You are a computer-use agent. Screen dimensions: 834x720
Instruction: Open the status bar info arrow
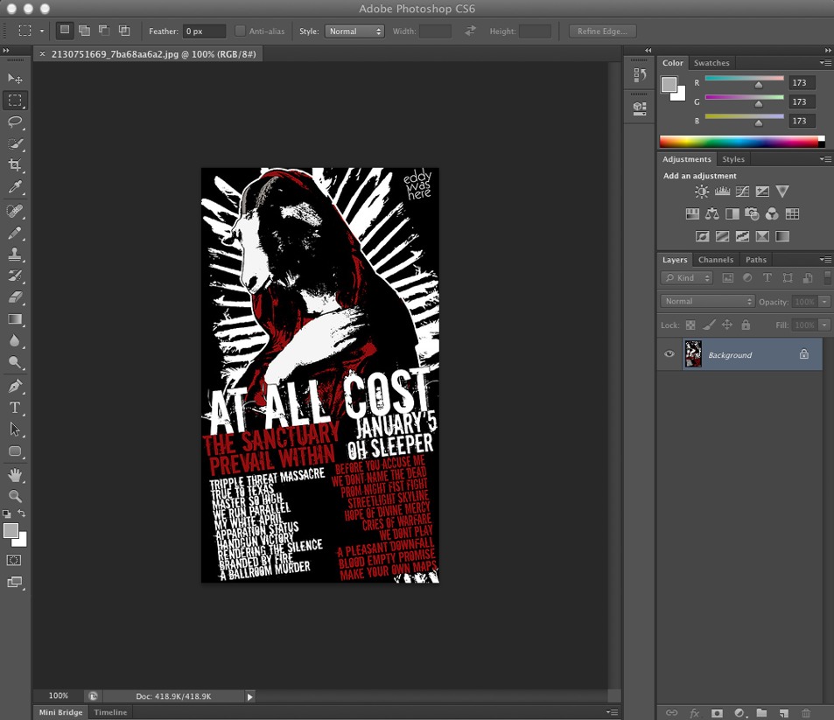249,696
